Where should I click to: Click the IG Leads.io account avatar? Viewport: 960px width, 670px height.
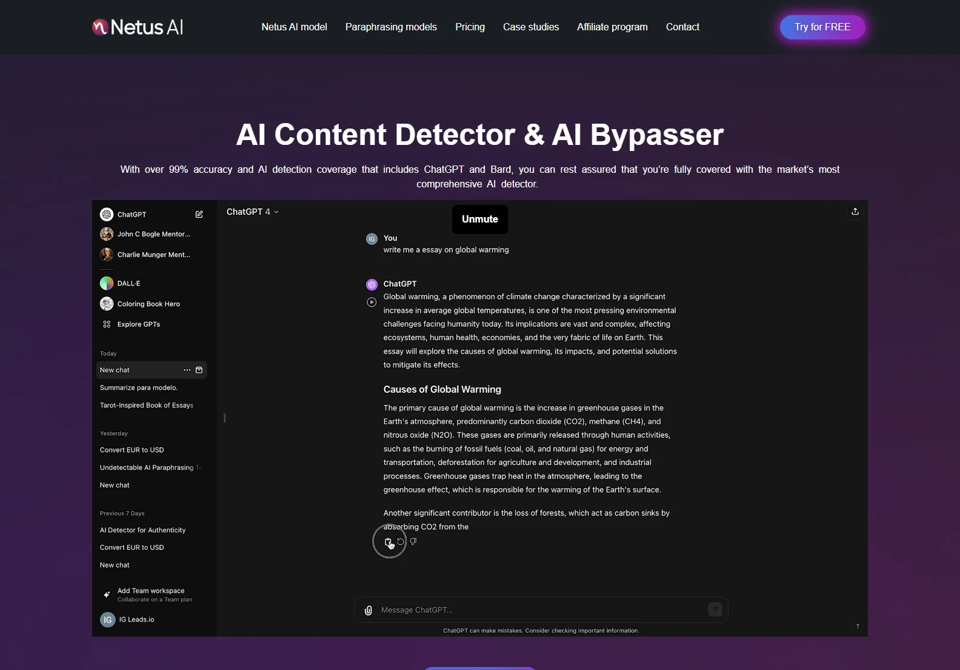[107, 620]
